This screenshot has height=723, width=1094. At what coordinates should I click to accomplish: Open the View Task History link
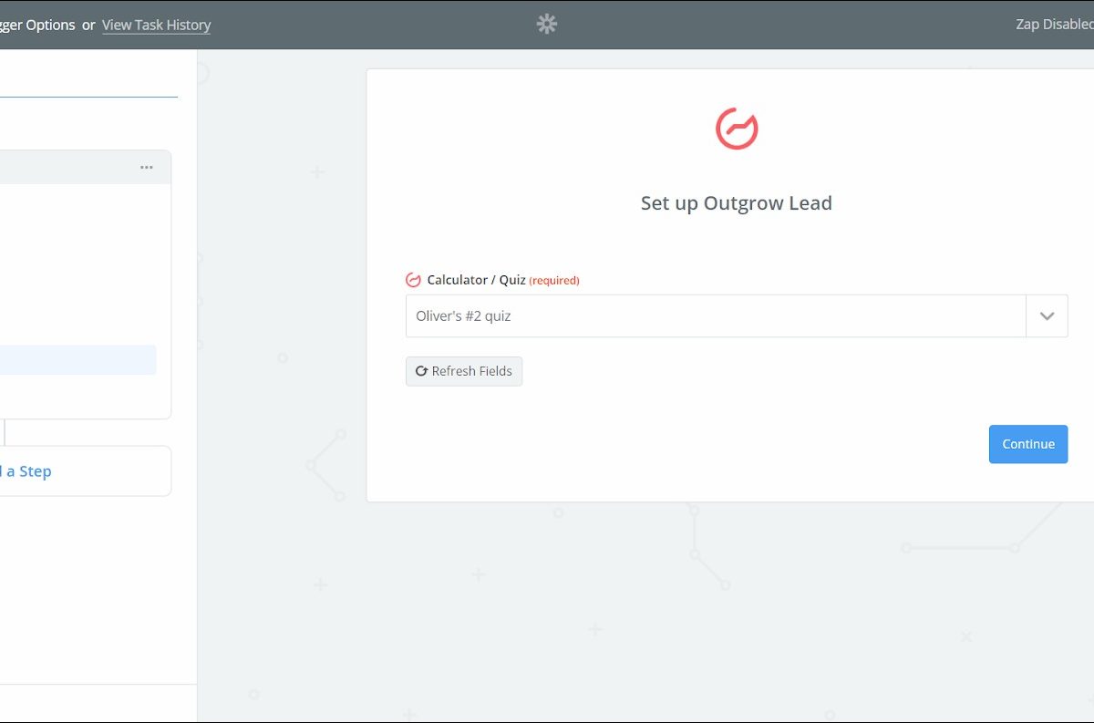(156, 25)
